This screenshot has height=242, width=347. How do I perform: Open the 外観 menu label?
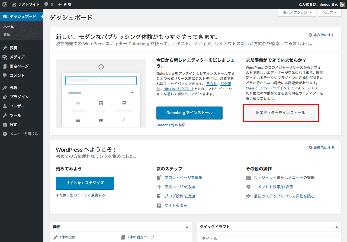pos(14,88)
